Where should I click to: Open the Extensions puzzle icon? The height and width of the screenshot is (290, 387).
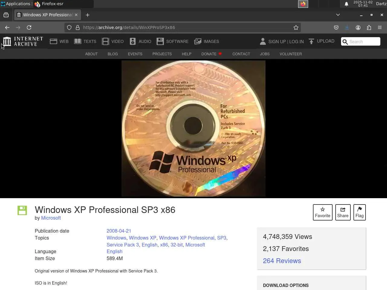(x=369, y=27)
